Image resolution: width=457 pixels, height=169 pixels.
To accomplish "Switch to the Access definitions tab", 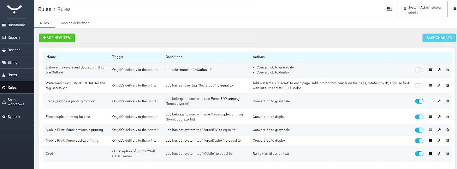I will coord(75,23).
